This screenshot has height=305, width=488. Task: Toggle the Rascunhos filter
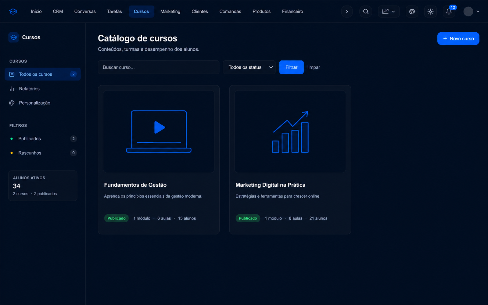(x=43, y=153)
